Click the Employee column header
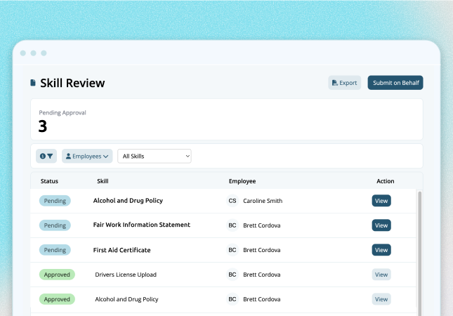 242,181
